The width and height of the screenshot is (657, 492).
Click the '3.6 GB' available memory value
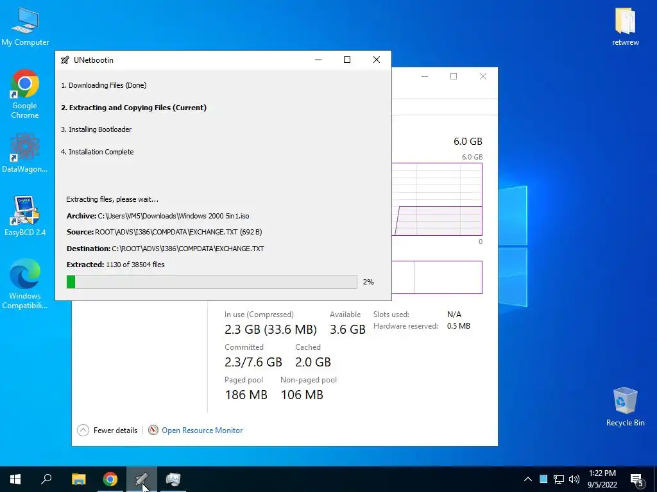348,330
